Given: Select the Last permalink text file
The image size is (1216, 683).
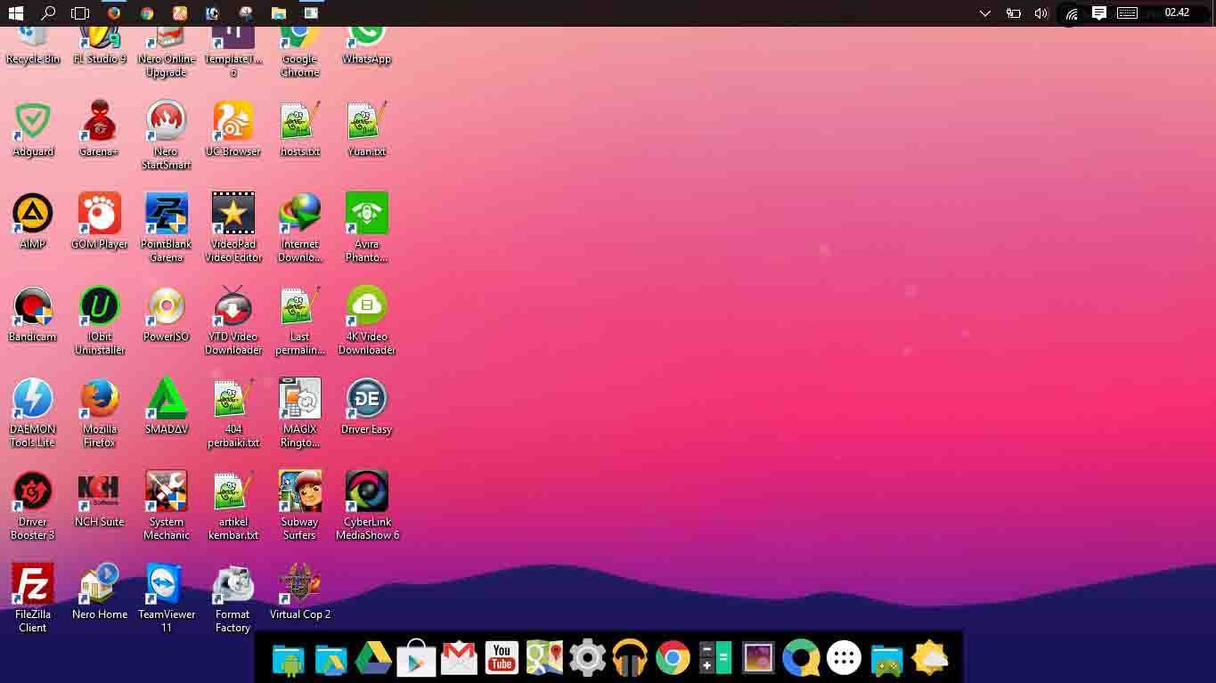Looking at the screenshot, I should [x=300, y=321].
